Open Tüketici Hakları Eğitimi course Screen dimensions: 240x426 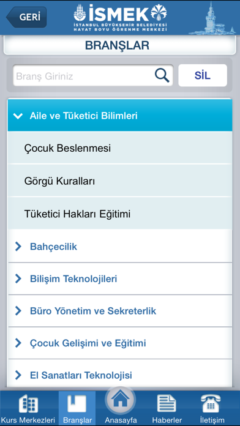(120, 214)
